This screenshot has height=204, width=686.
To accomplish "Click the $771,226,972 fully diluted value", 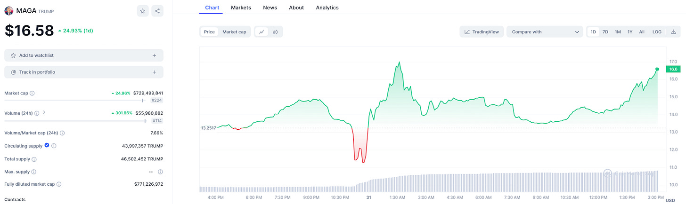I will 148,184.
